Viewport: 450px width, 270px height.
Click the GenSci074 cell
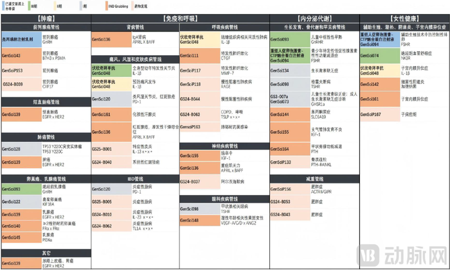[380, 56]
